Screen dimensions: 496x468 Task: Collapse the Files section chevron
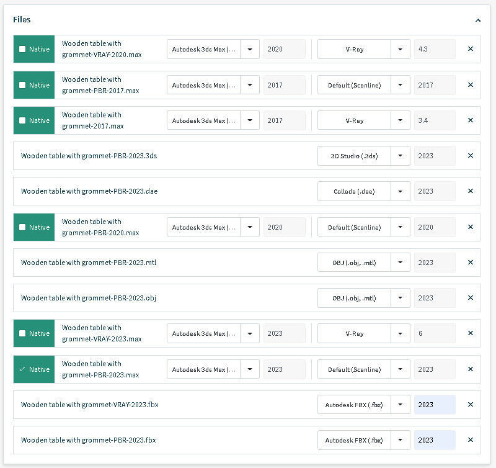pyautogui.click(x=478, y=20)
